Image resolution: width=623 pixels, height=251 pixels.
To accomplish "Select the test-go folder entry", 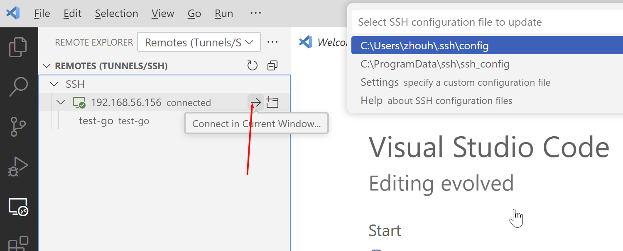I will [x=164, y=121].
